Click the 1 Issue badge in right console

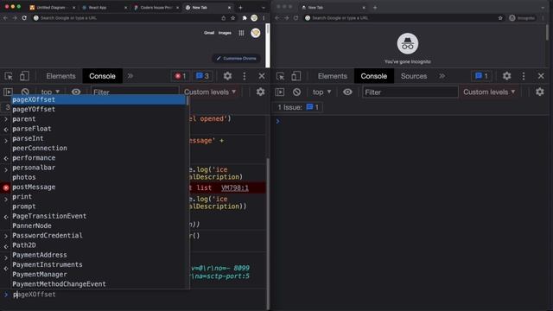(x=298, y=107)
